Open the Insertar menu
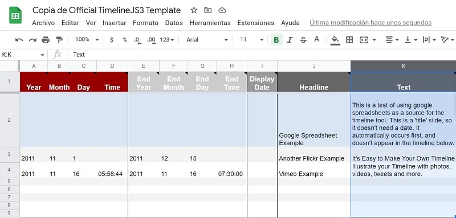The height and width of the screenshot is (218, 456). point(115,23)
